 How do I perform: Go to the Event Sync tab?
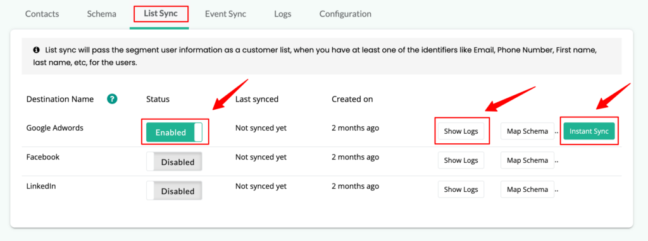tap(226, 14)
